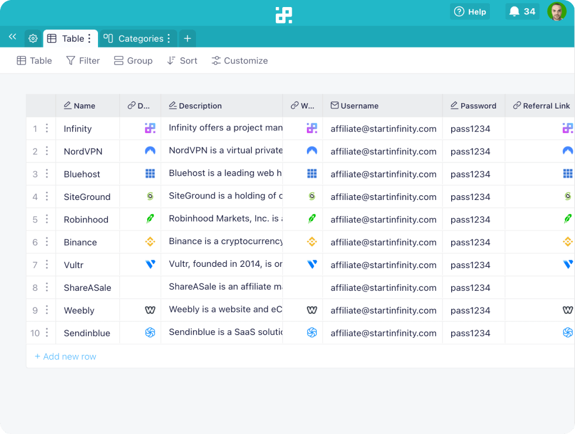Click the W... link column header
This screenshot has height=434, width=575.
coord(303,106)
